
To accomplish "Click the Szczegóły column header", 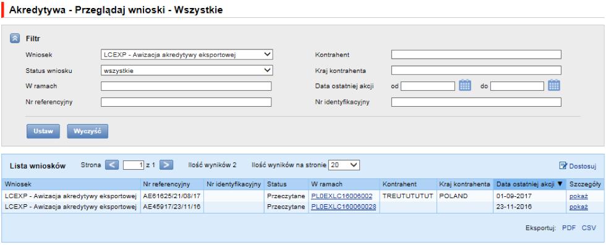I will coord(585,184).
